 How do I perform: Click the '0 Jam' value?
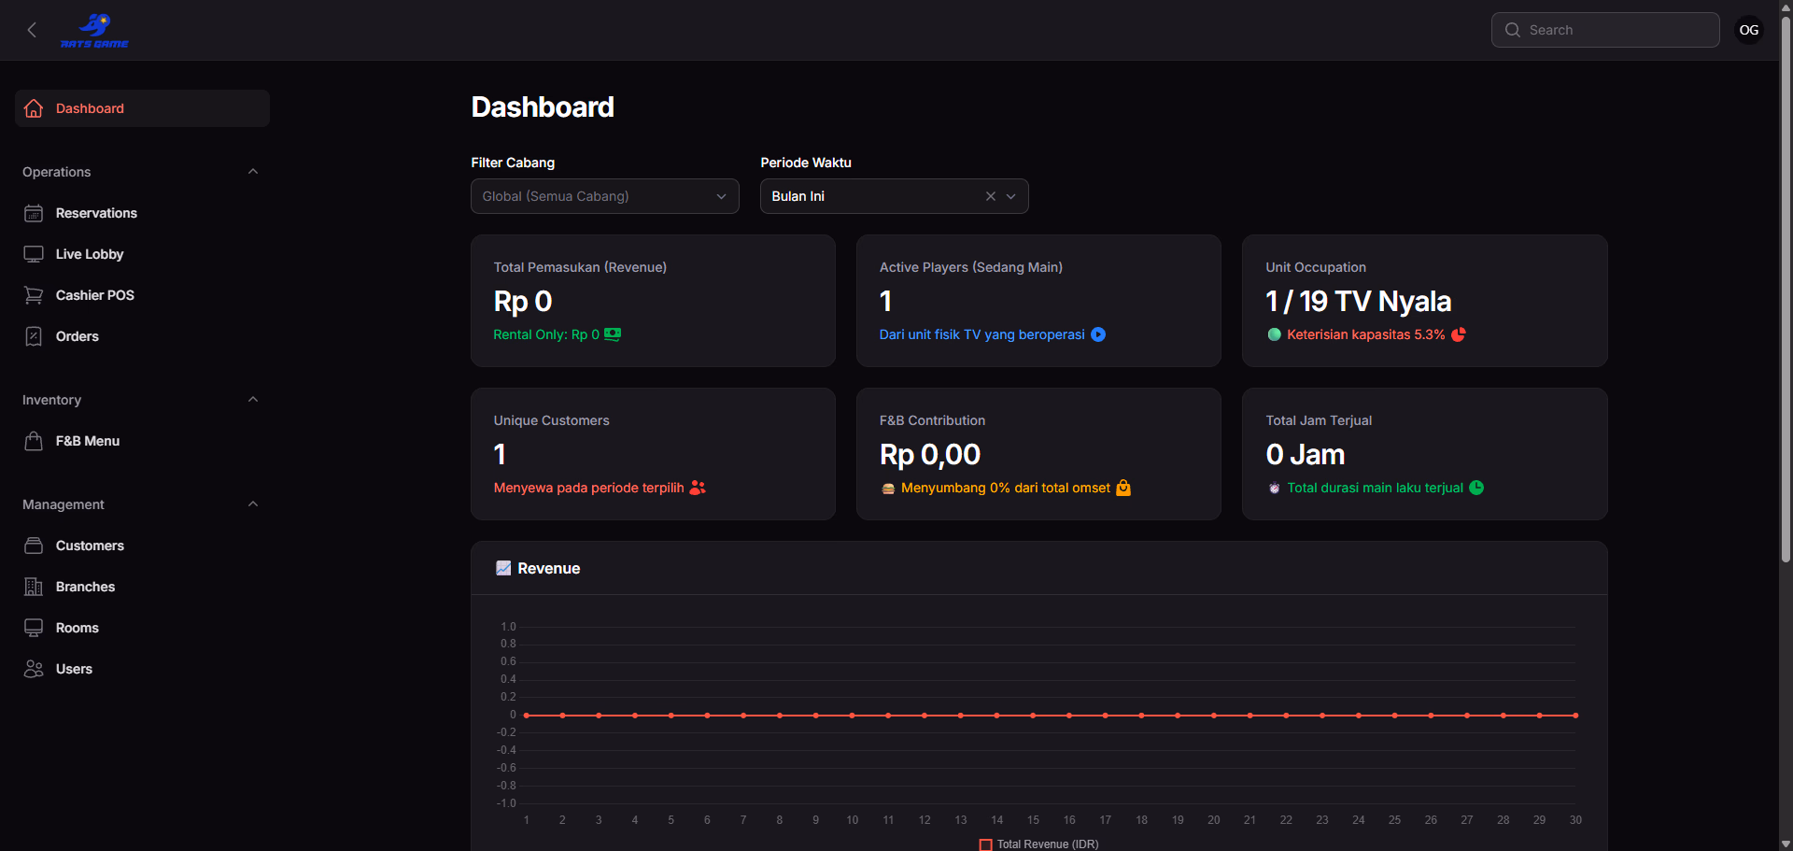click(x=1306, y=454)
